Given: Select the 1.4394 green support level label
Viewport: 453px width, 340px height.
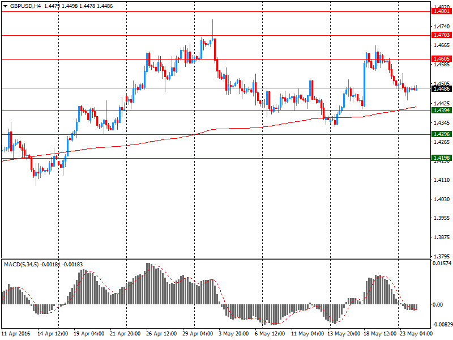Looking at the screenshot, I should (x=442, y=110).
